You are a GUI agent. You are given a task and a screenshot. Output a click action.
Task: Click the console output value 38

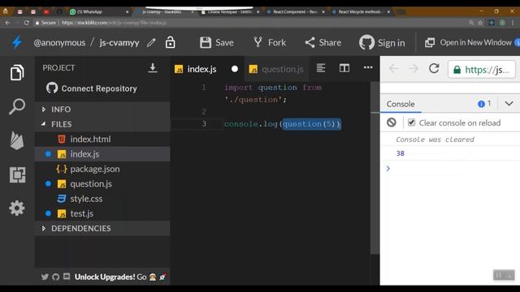point(401,153)
